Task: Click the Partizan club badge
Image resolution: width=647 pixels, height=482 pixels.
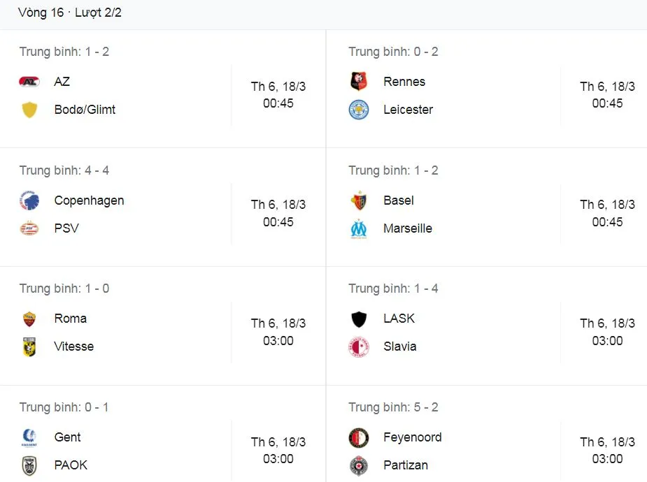Action: pyautogui.click(x=359, y=465)
